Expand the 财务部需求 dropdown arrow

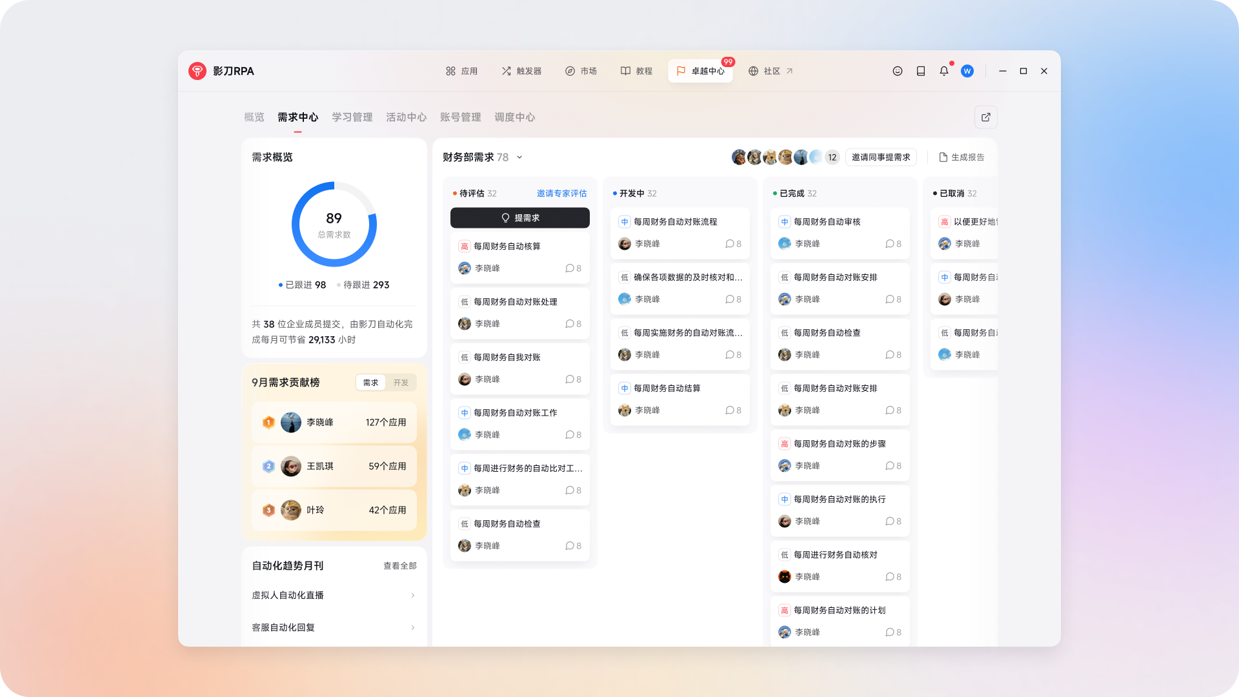point(519,157)
